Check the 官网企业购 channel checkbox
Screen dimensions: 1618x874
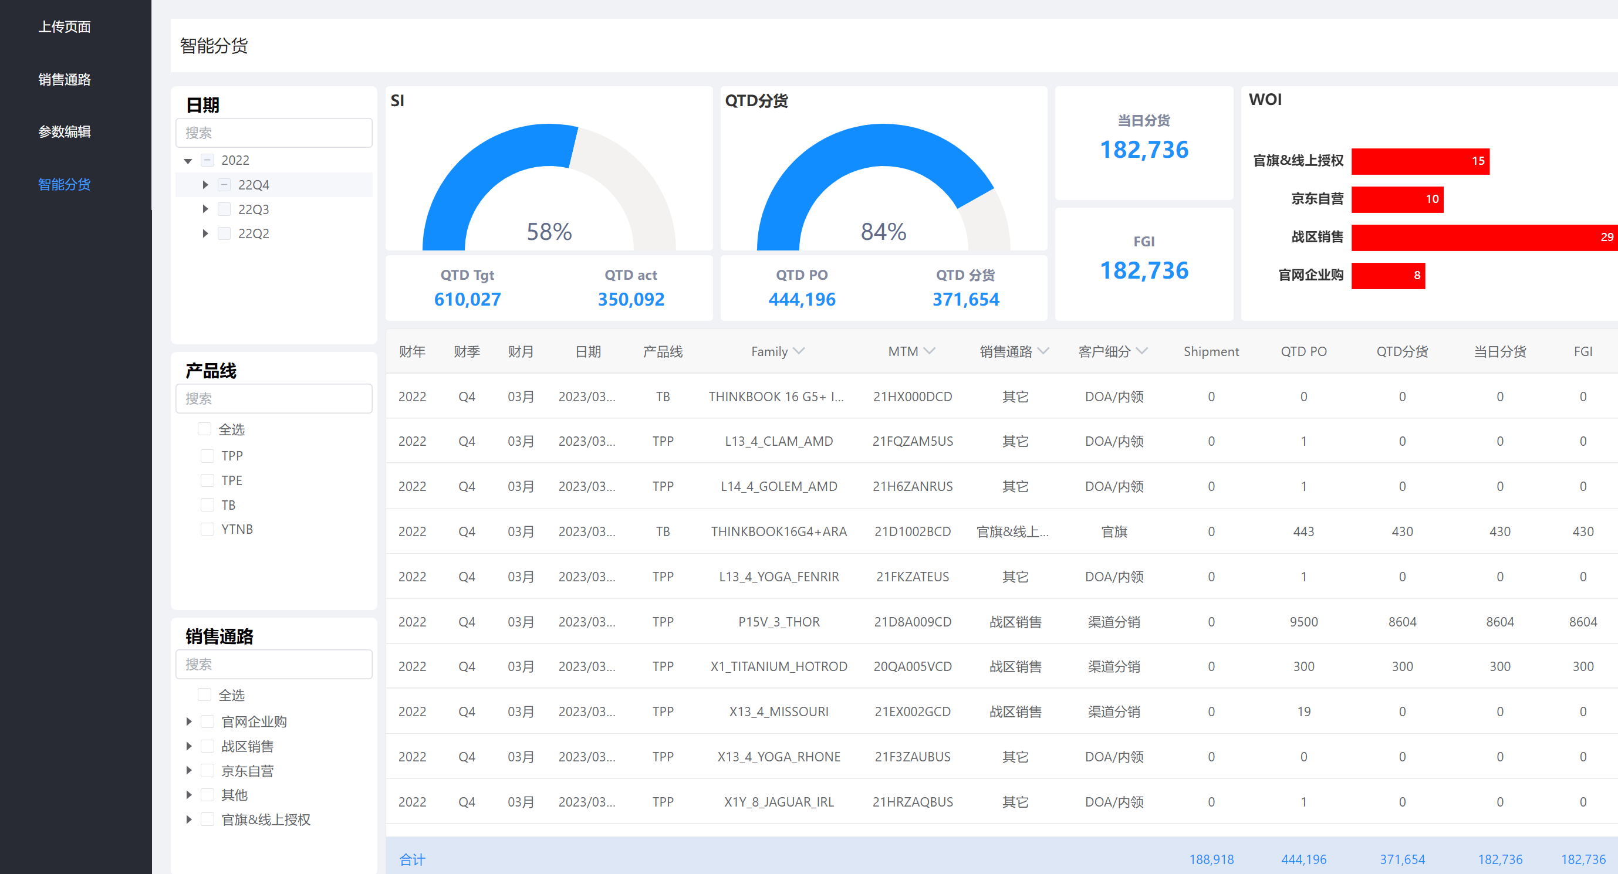click(x=207, y=721)
